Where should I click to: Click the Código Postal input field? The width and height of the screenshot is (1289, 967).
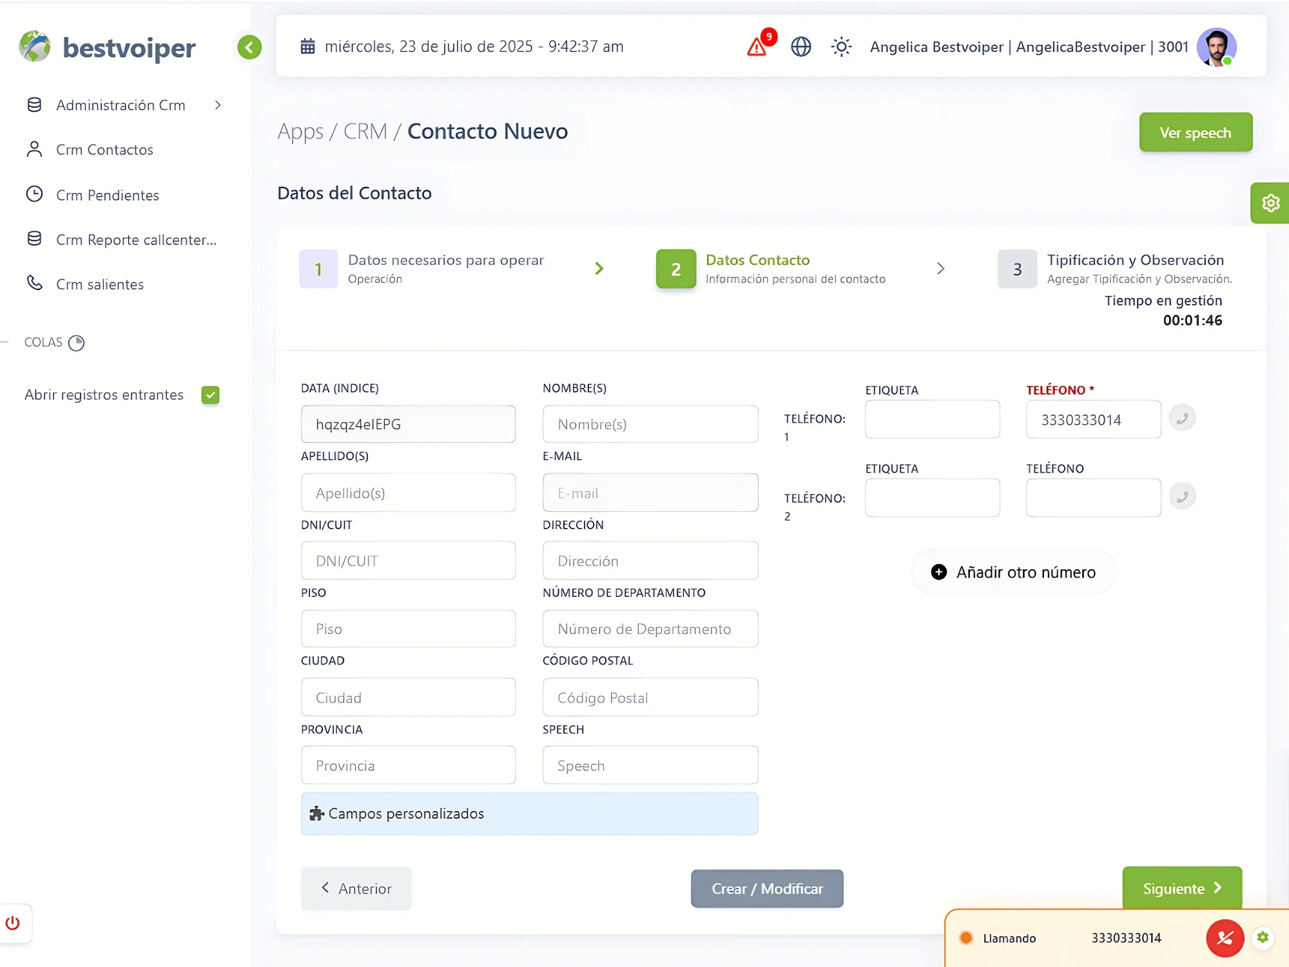tap(650, 697)
